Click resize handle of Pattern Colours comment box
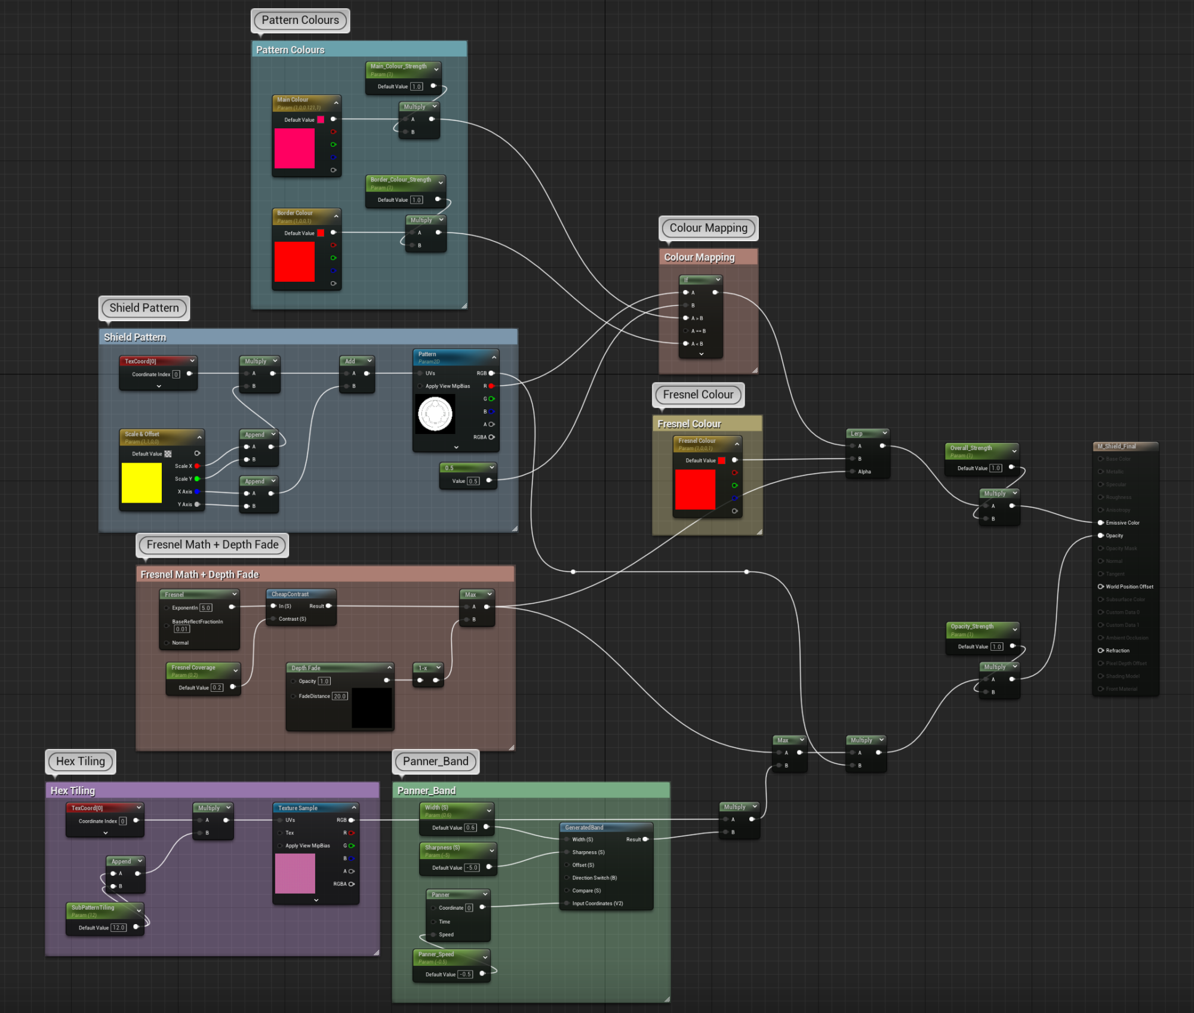1194x1013 pixels. [464, 306]
